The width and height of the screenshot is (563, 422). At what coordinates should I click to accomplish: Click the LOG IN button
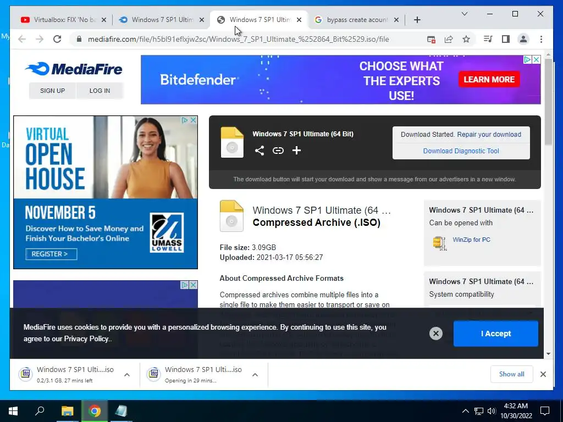coord(100,91)
